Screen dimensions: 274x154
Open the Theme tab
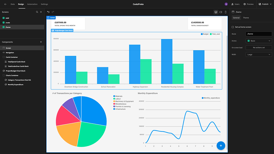(246, 18)
